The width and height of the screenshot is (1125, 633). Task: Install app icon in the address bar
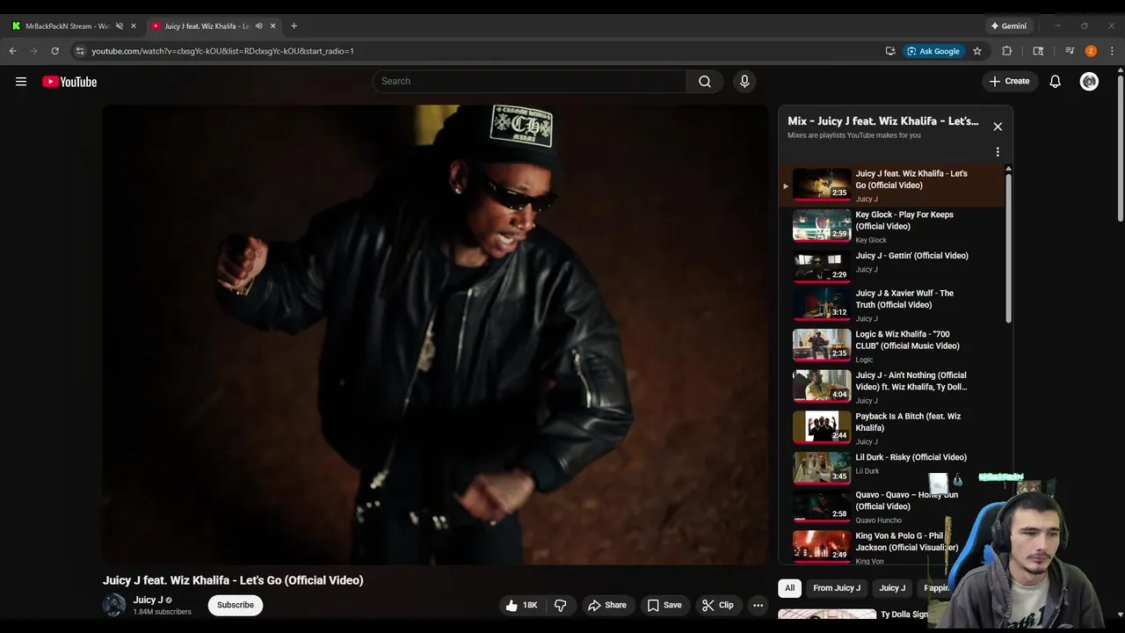click(890, 51)
